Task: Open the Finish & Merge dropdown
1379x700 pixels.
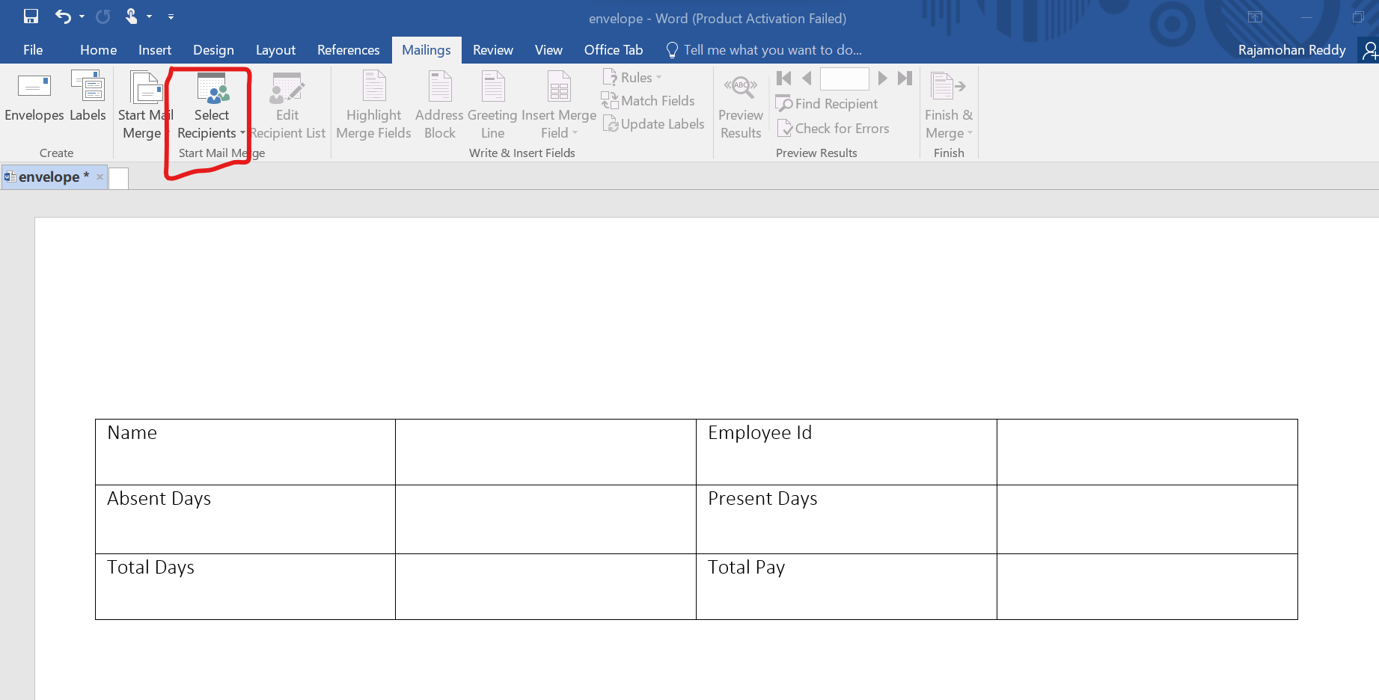Action: pos(949,105)
